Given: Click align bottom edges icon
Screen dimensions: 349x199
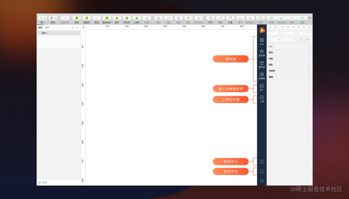Looking at the screenshot, I should click(309, 27).
